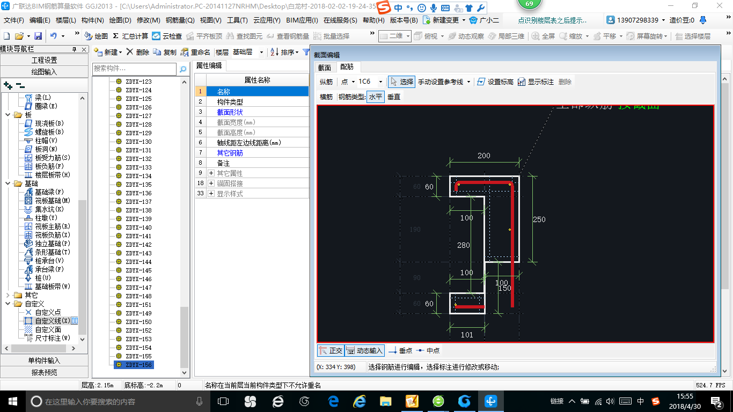
Task: Click 报表预览 button
Action: pos(44,372)
